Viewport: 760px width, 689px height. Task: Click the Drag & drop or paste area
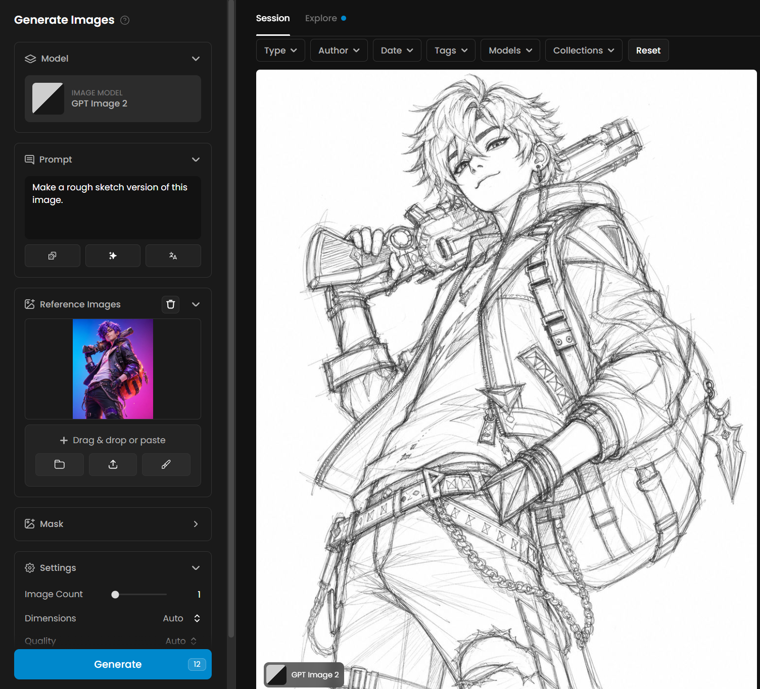tap(113, 440)
